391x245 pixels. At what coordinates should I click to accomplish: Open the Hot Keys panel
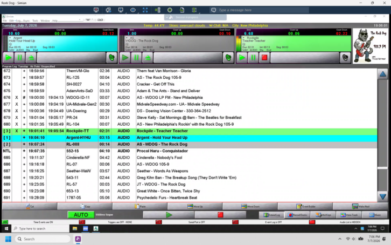coord(324,215)
